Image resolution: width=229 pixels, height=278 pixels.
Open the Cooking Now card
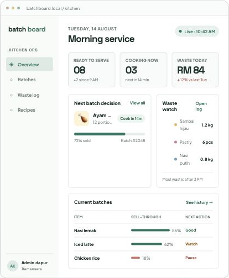143,70
